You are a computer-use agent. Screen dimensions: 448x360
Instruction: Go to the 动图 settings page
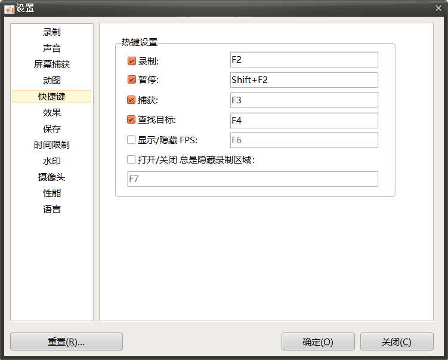tap(52, 81)
